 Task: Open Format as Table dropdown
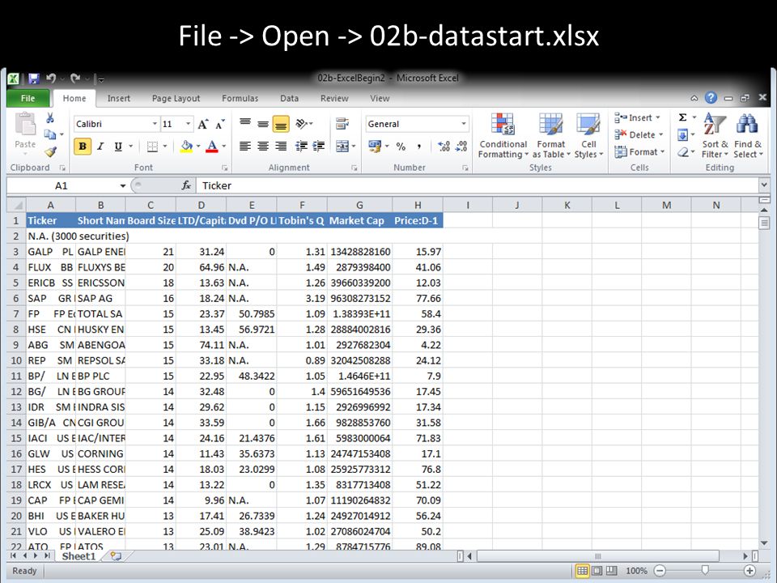[551, 135]
